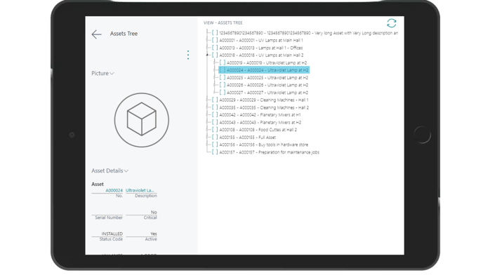Image resolution: width=490 pixels, height=275 pixels.
Task: Collapse the Picture section
Action: pos(102,74)
